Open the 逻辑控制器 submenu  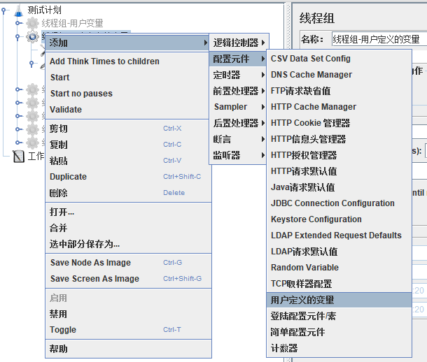pos(239,43)
